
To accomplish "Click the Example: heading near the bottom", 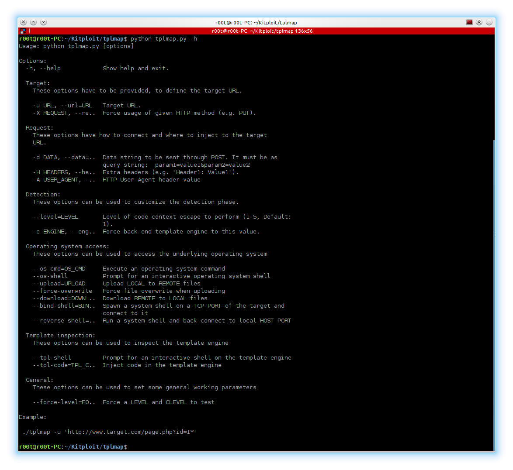I will pyautogui.click(x=32, y=417).
